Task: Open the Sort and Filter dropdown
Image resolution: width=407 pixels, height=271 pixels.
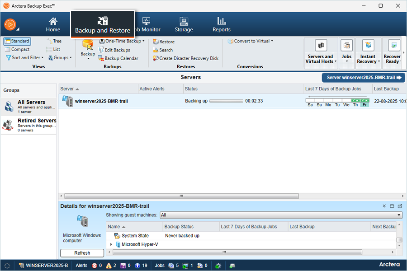Action: [25, 57]
